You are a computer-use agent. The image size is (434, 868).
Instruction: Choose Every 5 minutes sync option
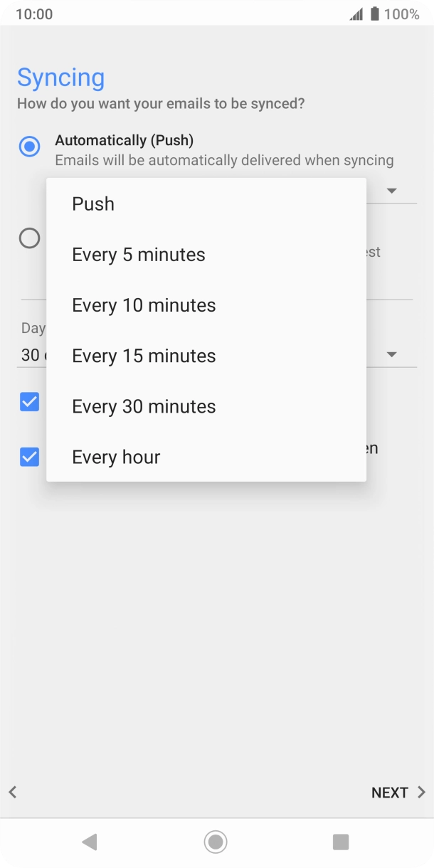139,254
